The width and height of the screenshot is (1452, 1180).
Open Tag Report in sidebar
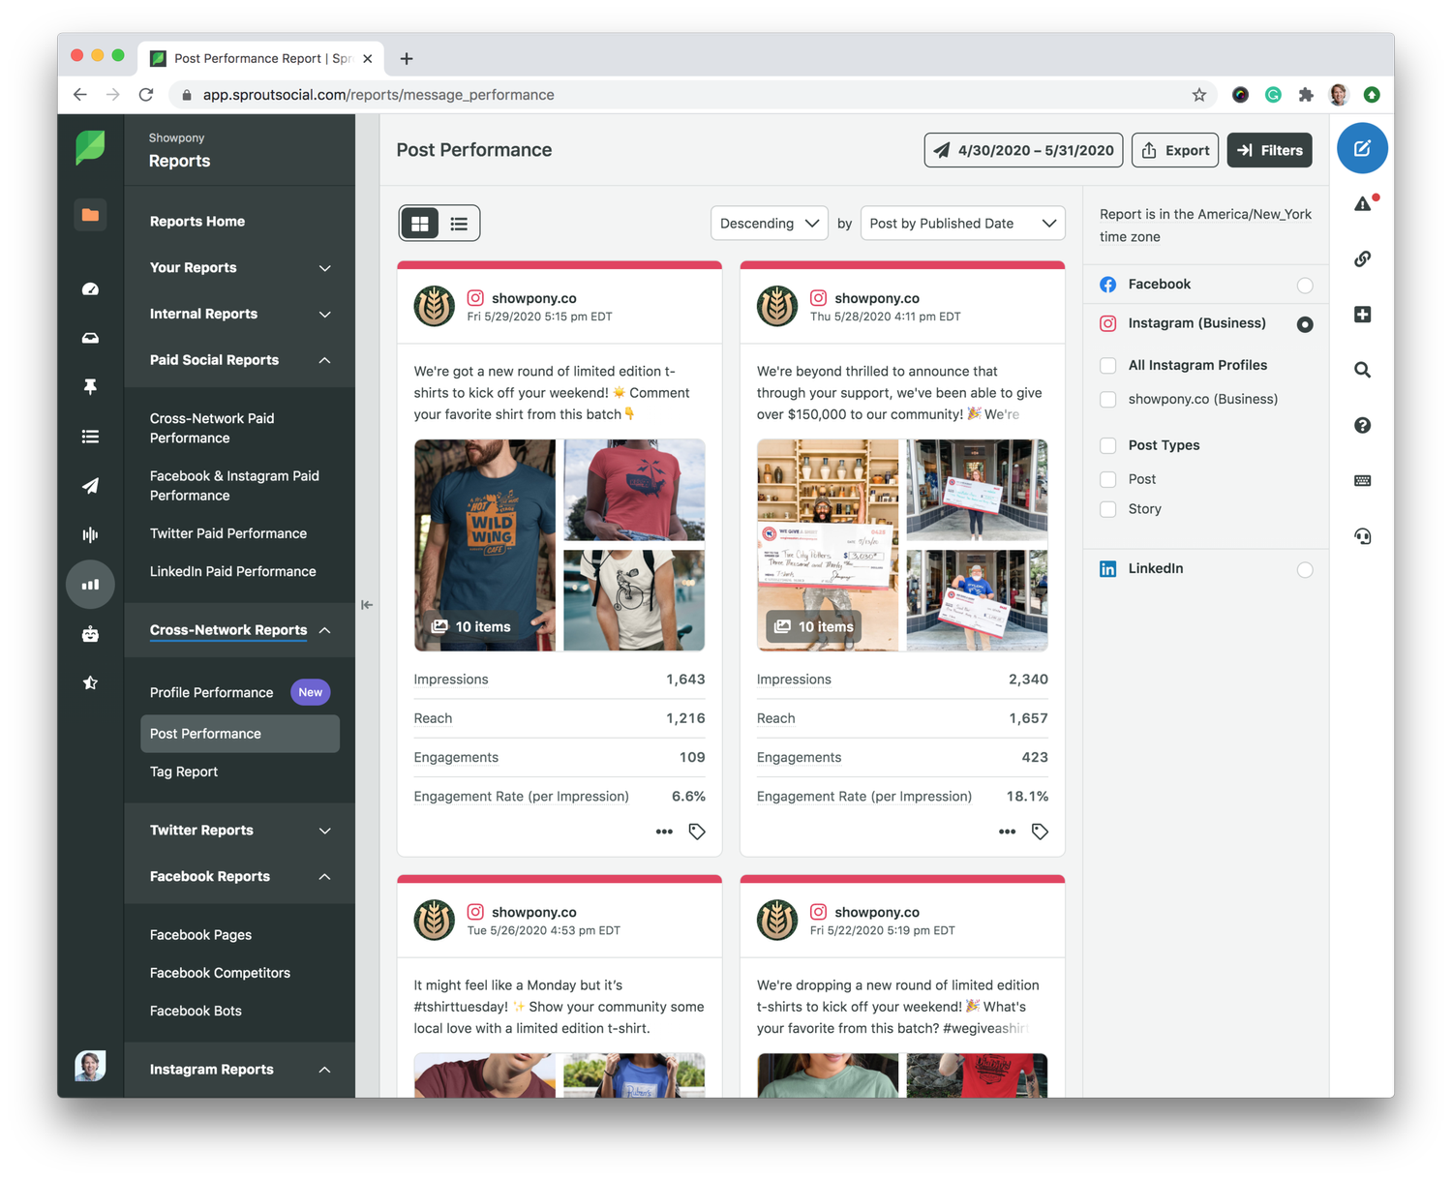(x=184, y=772)
